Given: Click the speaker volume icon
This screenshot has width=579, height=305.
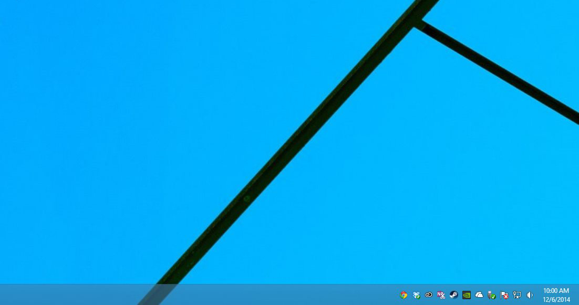Looking at the screenshot, I should click(530, 295).
